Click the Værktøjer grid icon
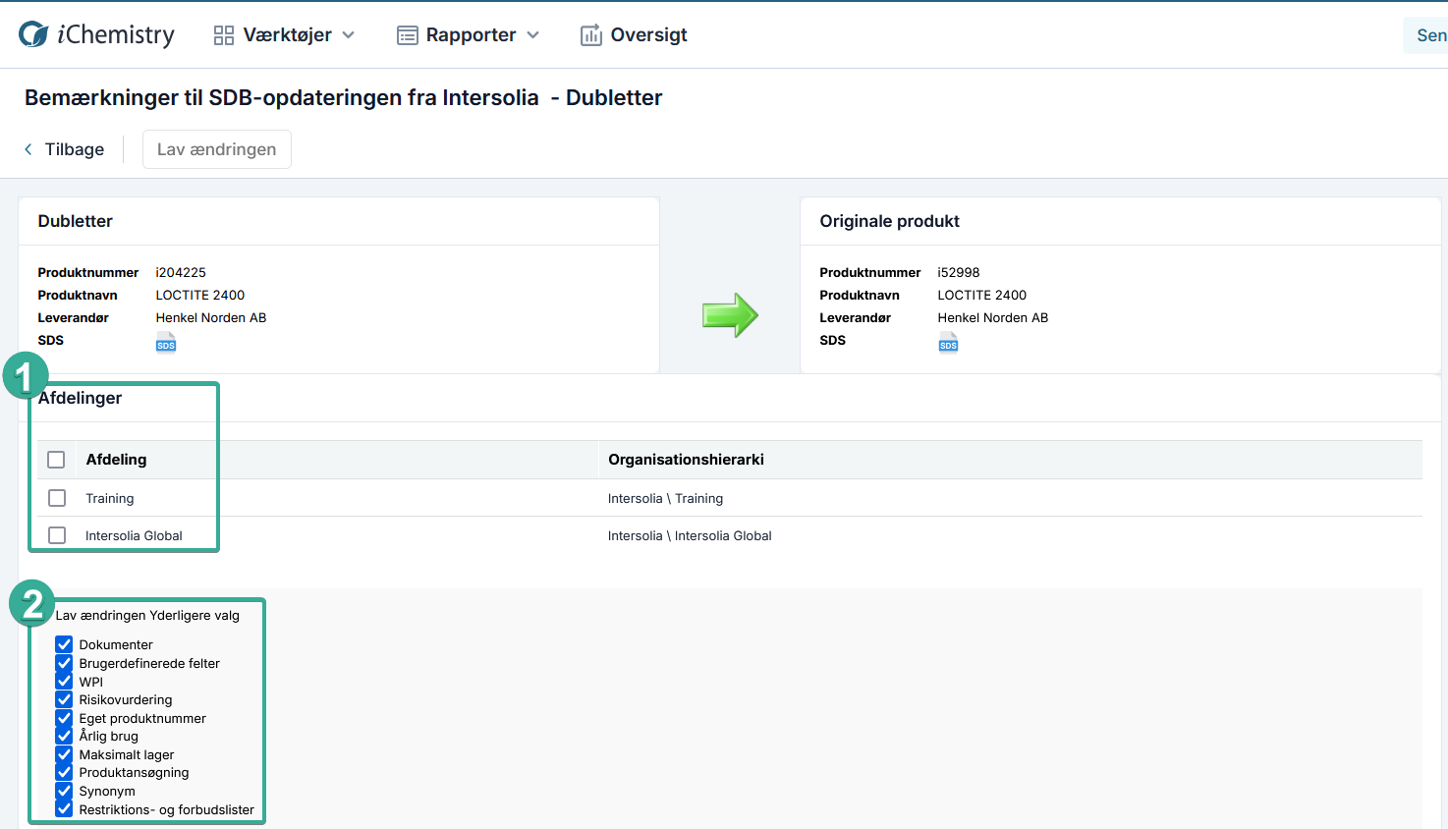Screen dimensions: 1448x829 [224, 35]
